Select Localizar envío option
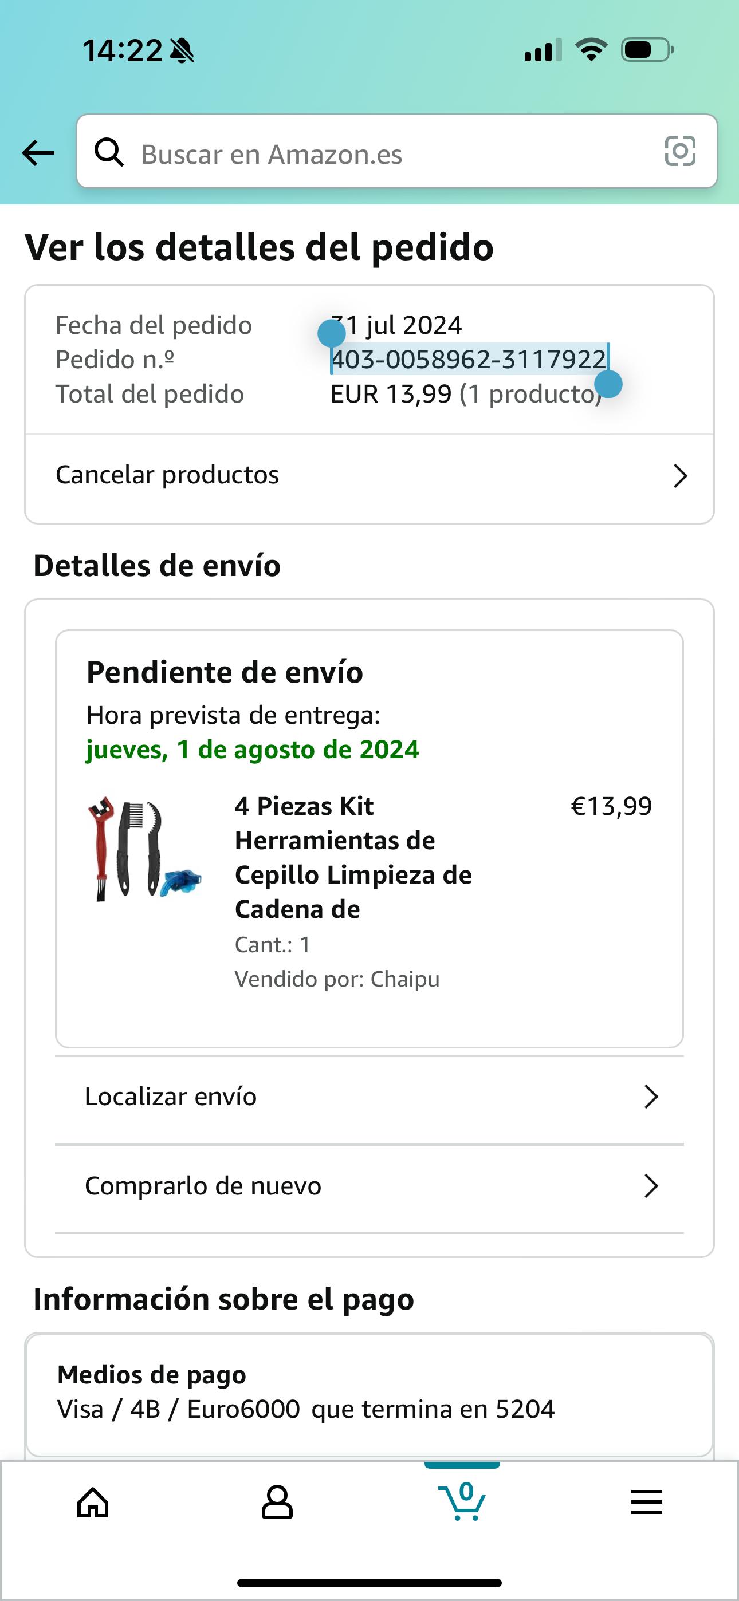 171,1097
